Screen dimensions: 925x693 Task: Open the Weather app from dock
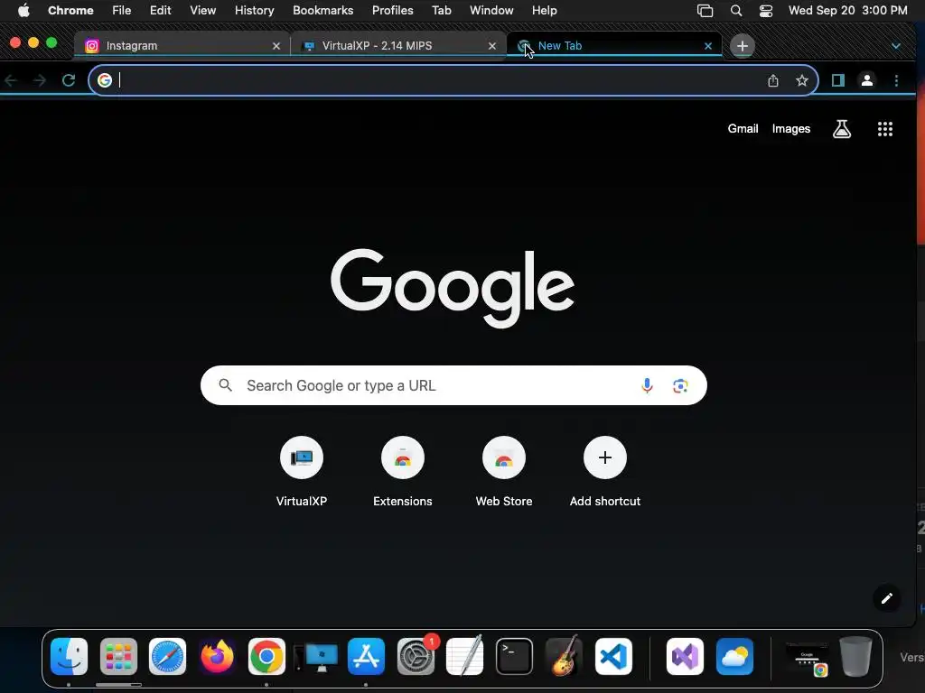coord(734,656)
